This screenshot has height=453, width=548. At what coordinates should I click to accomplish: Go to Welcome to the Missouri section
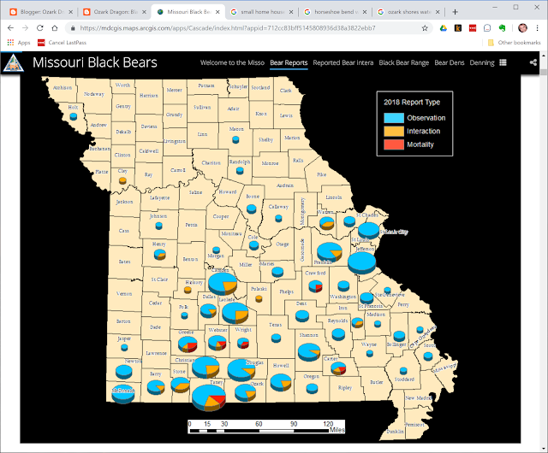click(232, 62)
